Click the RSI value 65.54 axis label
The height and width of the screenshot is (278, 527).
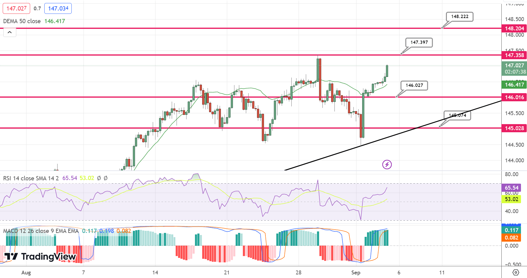click(511, 188)
